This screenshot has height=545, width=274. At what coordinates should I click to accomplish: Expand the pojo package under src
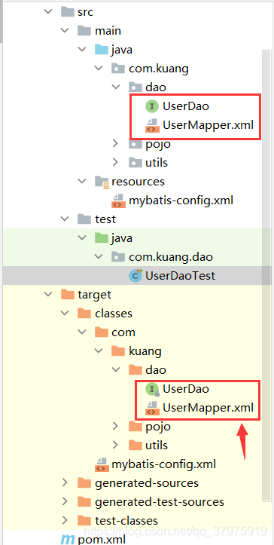[x=116, y=143]
